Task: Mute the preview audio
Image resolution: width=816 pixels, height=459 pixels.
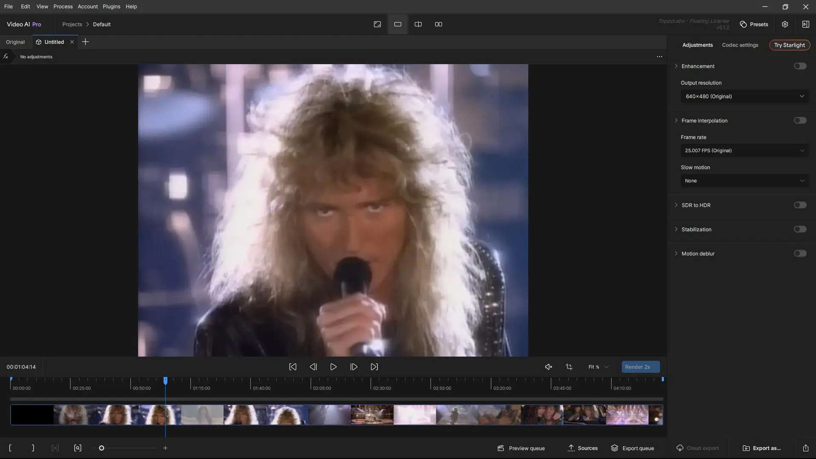Action: [x=549, y=367]
